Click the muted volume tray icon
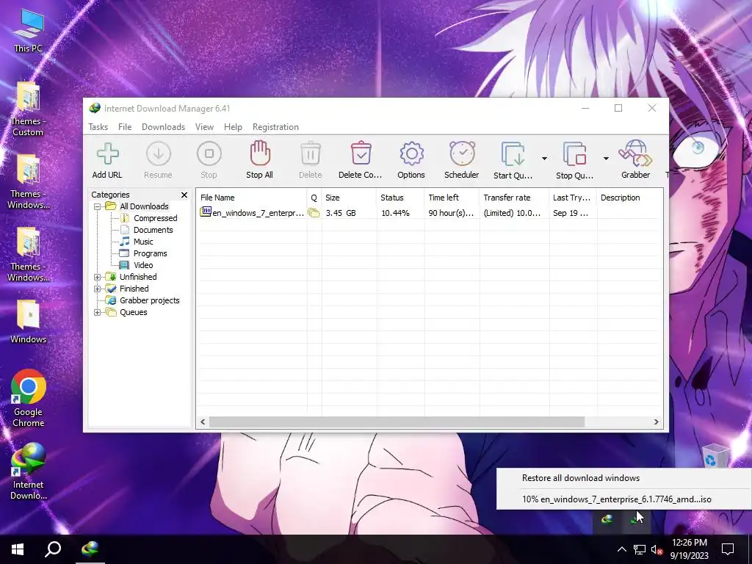This screenshot has width=752, height=564. point(657,549)
